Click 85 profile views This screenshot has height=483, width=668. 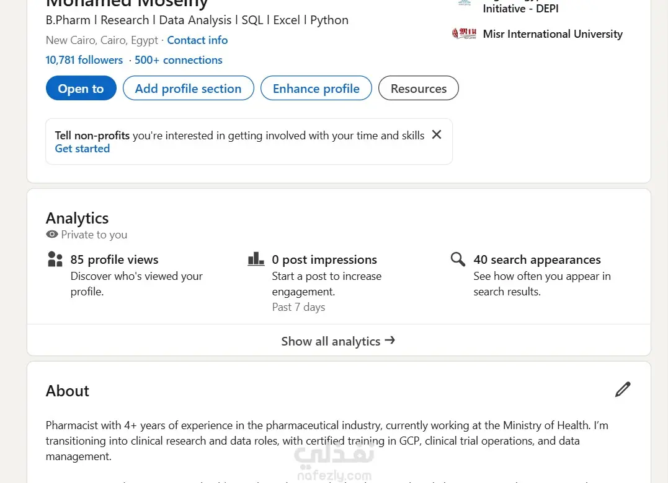click(x=114, y=259)
